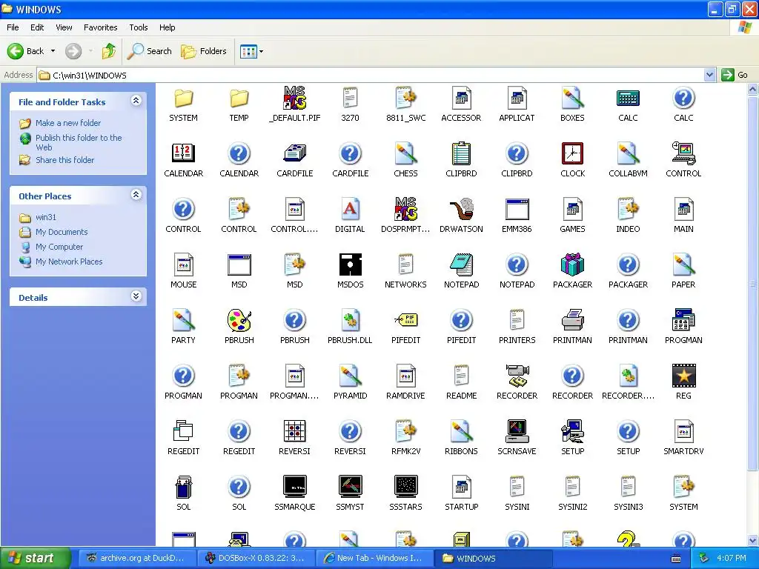Open the address bar dropdown arrow
This screenshot has height=569, width=759.
(x=709, y=75)
